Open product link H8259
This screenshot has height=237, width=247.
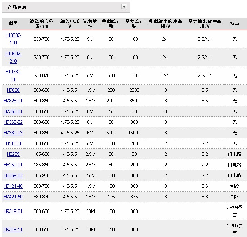(13, 154)
